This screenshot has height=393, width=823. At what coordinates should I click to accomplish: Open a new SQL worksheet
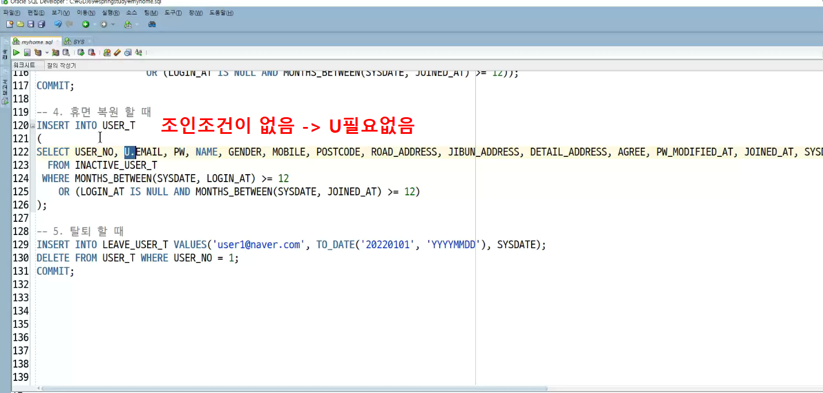[128, 25]
